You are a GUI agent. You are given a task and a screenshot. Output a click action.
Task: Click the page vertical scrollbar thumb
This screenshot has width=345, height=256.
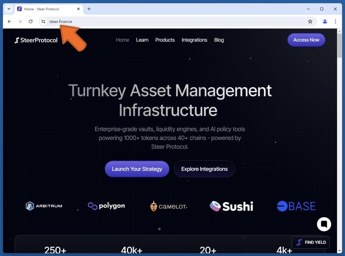coord(339,45)
